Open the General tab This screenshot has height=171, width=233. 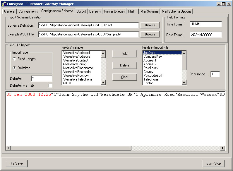tap(9, 11)
